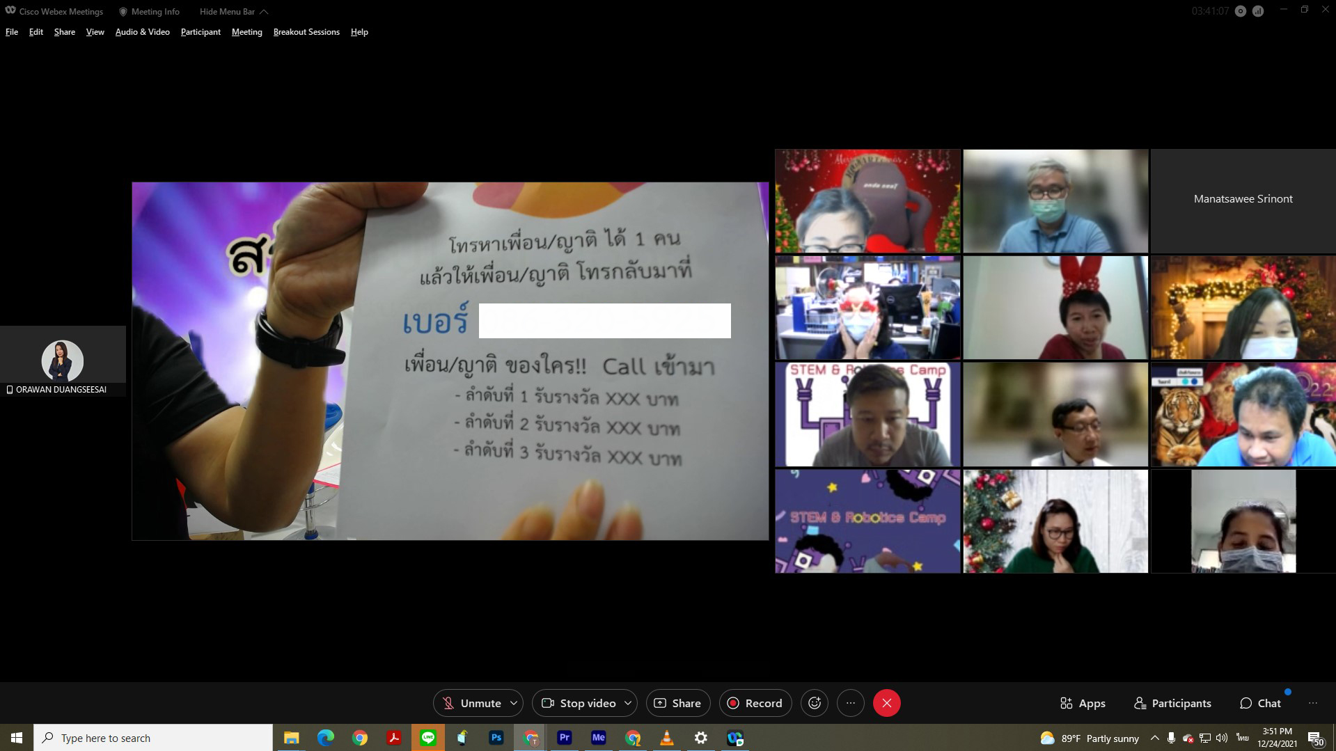Image resolution: width=1336 pixels, height=751 pixels.
Task: Open Meeting Info
Action: 149,11
